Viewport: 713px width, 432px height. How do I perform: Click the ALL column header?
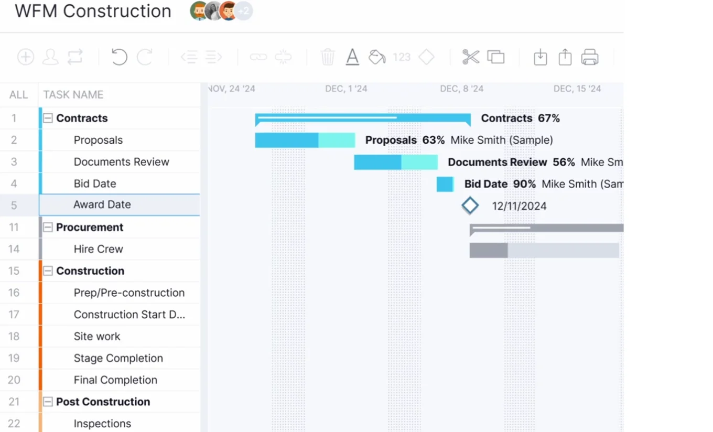point(18,94)
